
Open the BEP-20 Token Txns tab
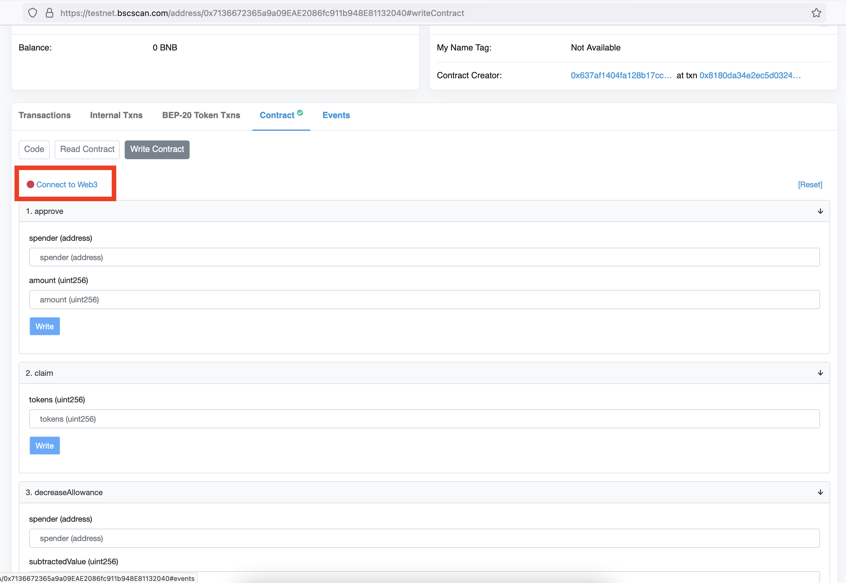point(201,115)
